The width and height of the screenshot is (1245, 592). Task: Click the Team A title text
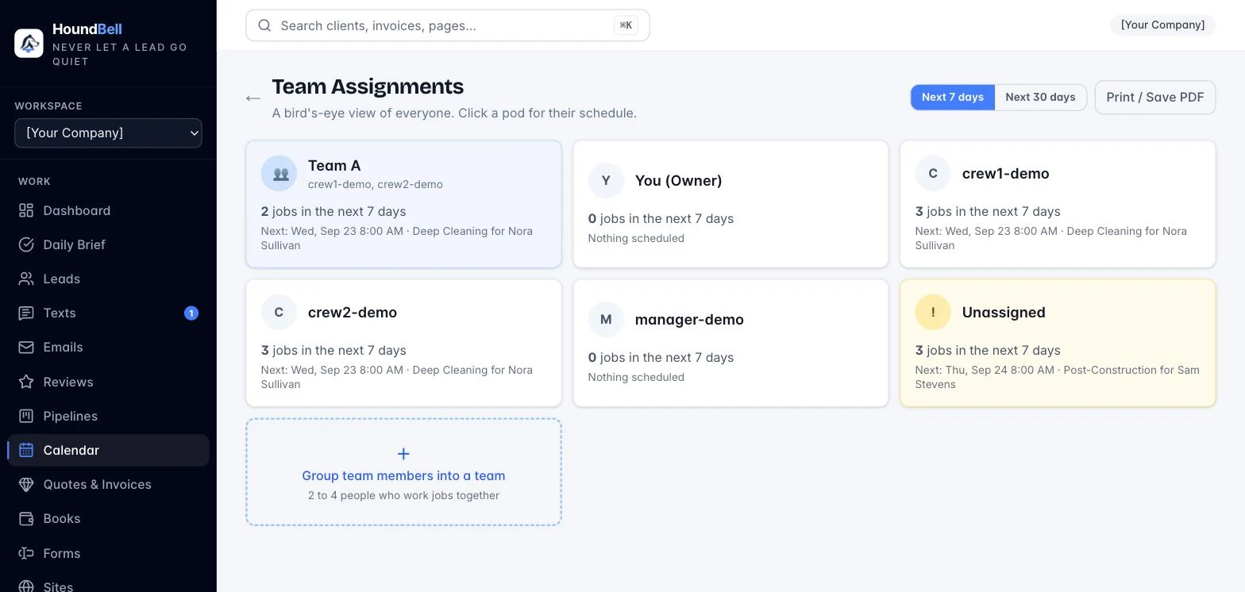[334, 165]
